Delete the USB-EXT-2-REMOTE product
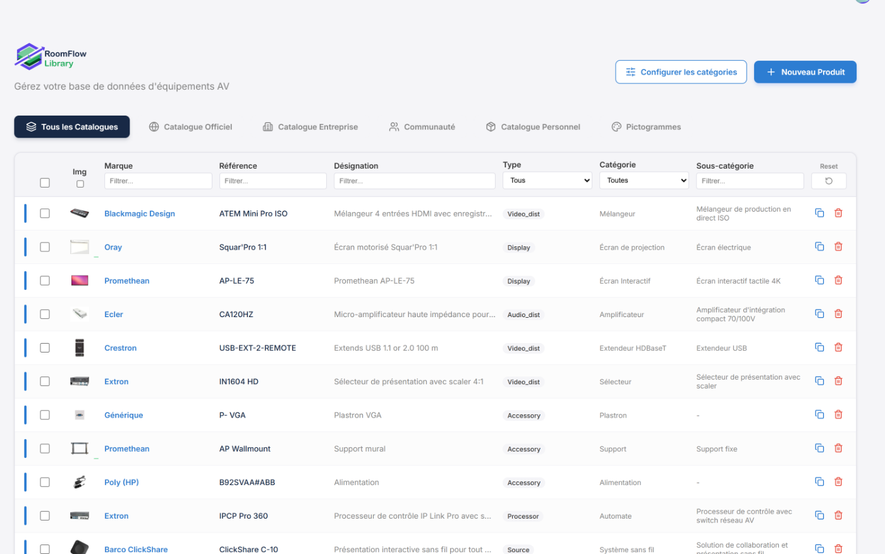885x554 pixels. (838, 347)
